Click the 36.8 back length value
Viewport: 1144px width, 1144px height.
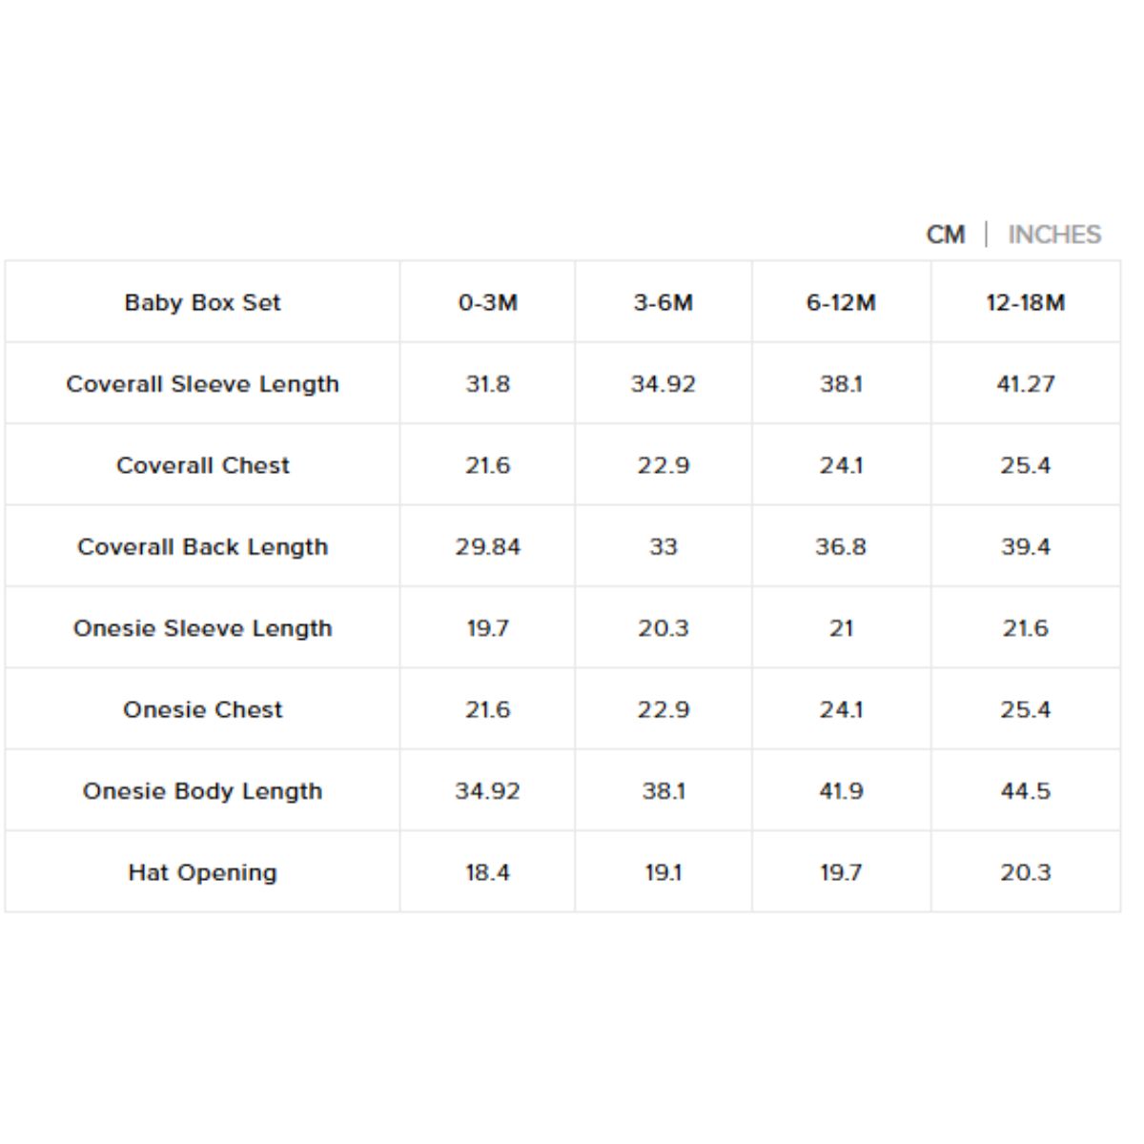tap(841, 547)
